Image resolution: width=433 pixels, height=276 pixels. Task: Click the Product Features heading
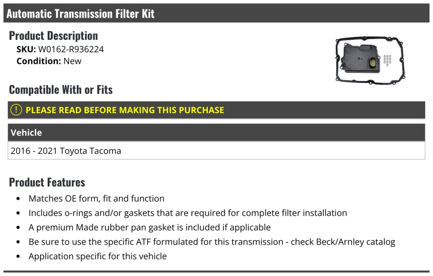point(47,182)
